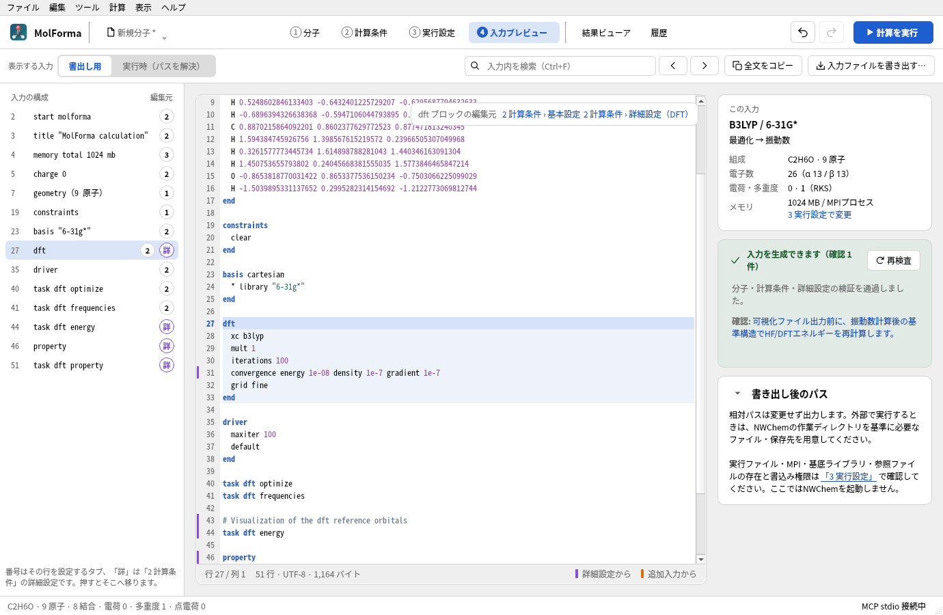Click the 詳 badge on property row
Viewport: 943px width, 615px height.
click(167, 346)
